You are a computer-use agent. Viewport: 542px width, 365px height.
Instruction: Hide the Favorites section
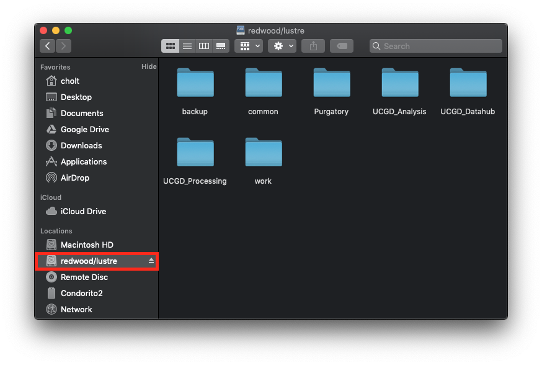[x=149, y=66]
